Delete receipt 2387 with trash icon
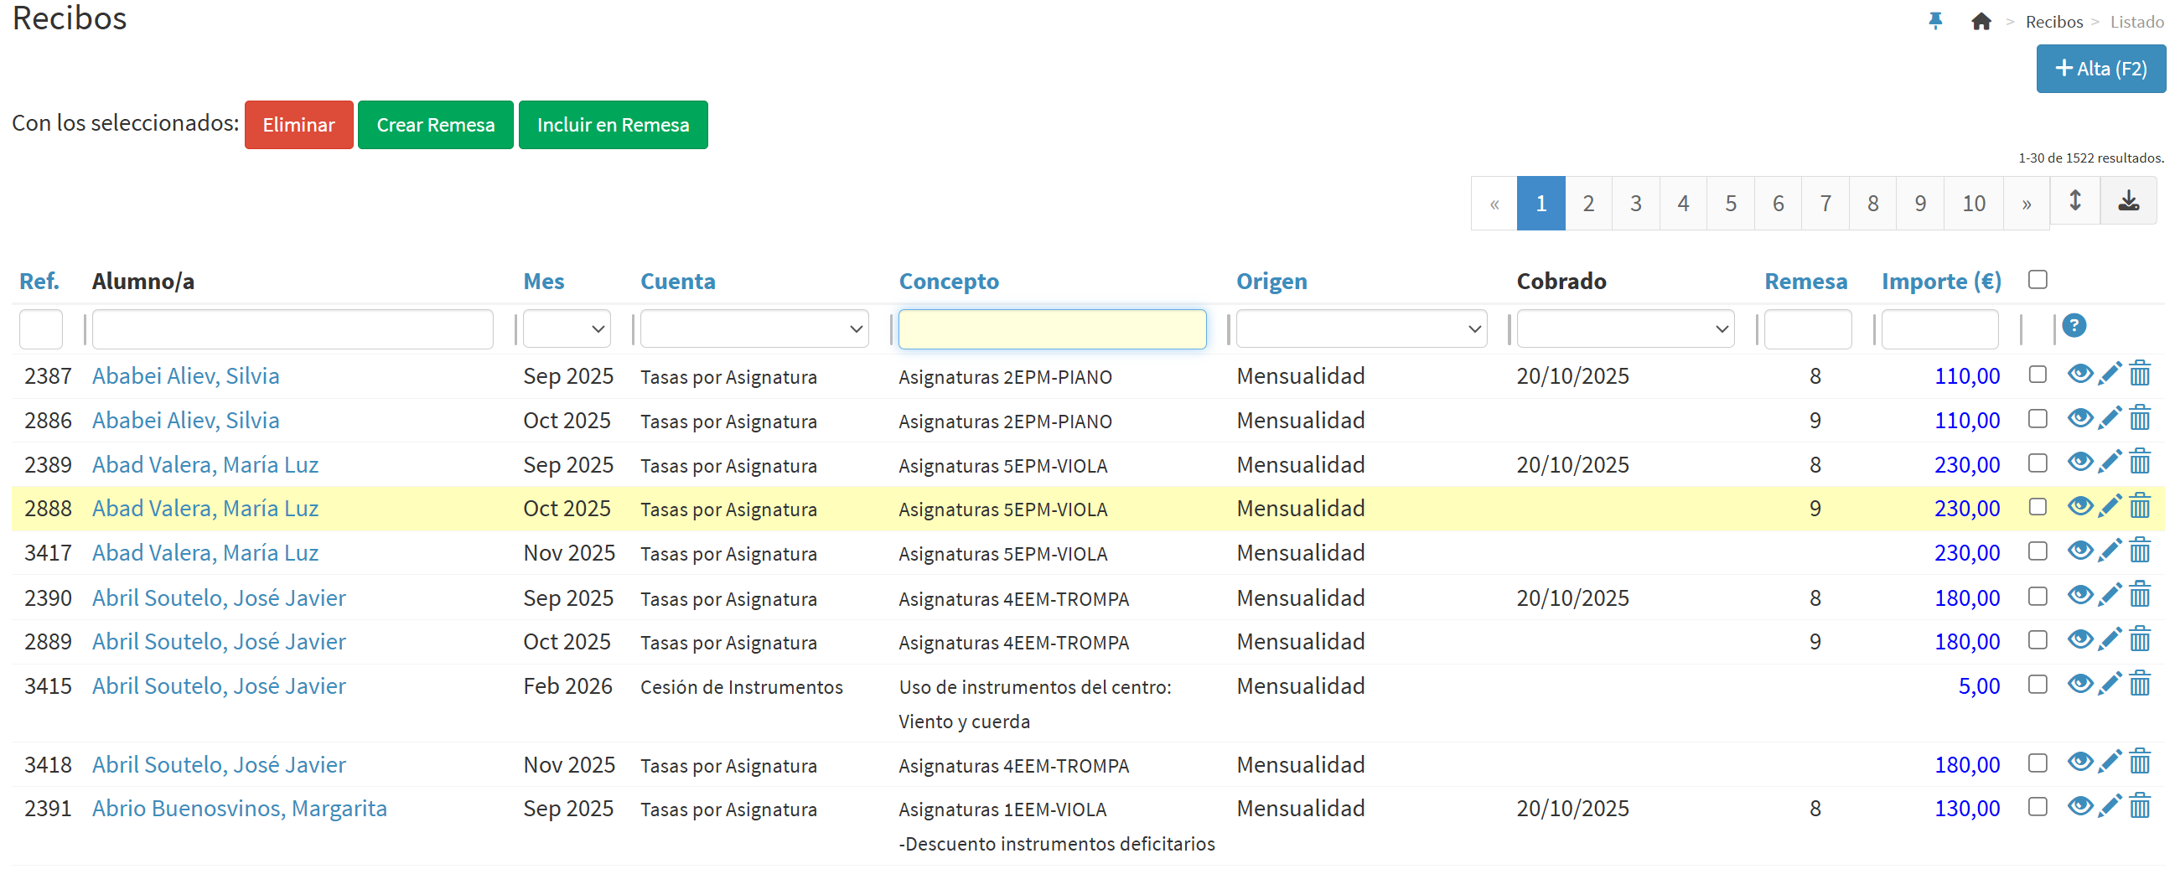2175x869 pixels. [2140, 373]
